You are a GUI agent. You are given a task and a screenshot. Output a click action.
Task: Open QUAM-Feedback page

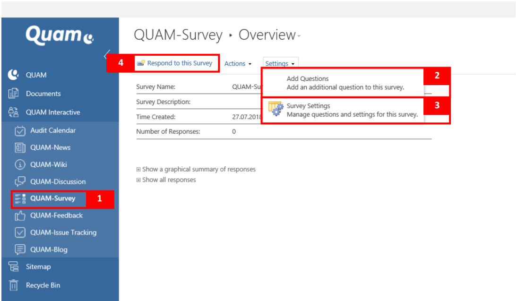pyautogui.click(x=57, y=215)
